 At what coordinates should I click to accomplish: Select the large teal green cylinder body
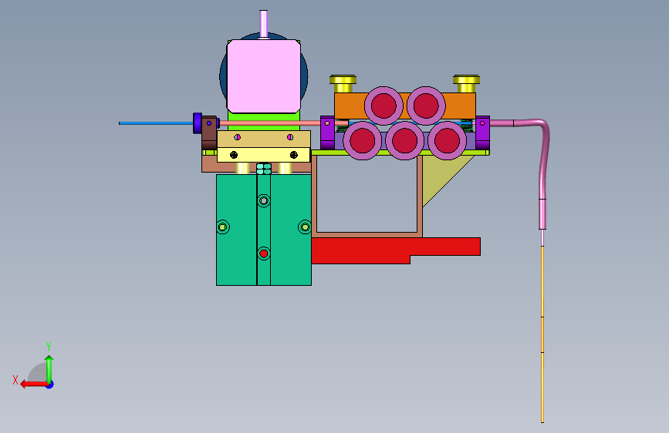(x=264, y=230)
